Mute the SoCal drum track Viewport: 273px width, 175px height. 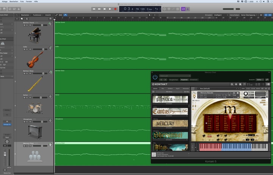(24, 98)
